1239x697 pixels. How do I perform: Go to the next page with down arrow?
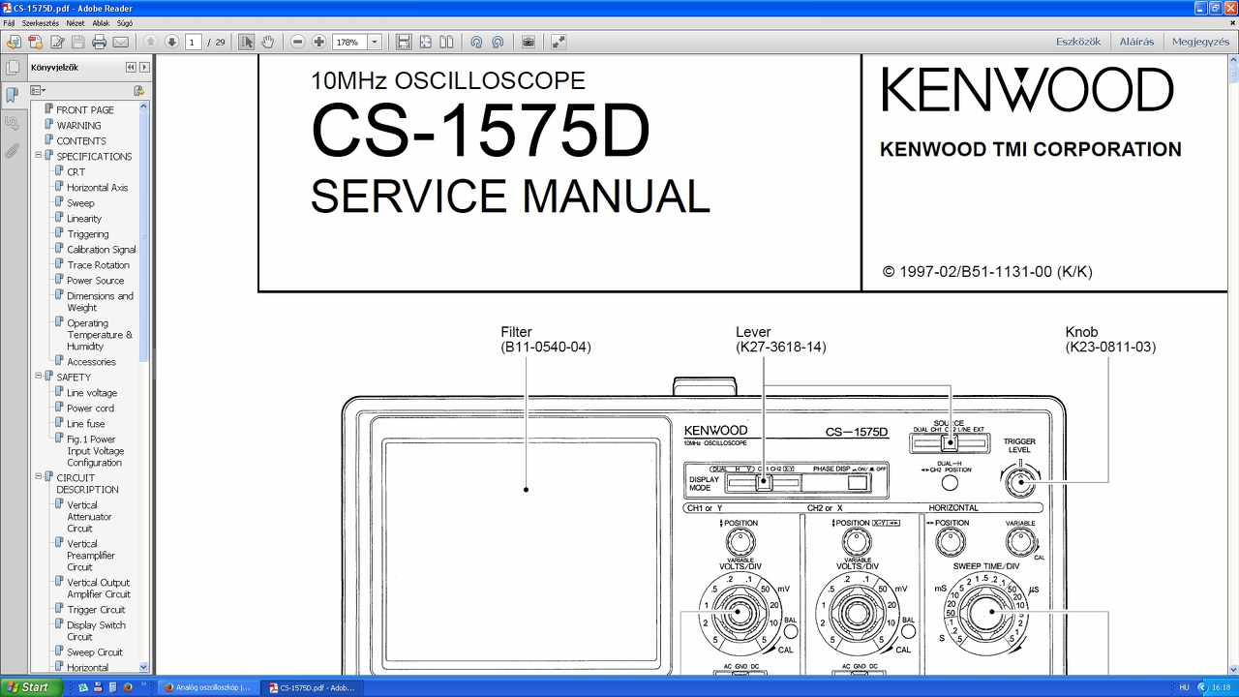tap(171, 42)
